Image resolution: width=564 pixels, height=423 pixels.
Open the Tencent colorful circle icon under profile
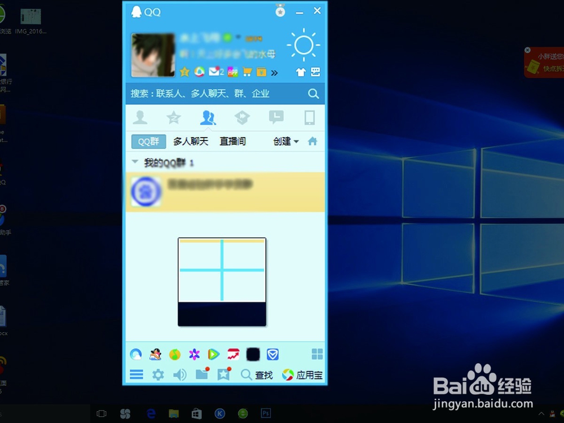click(199, 72)
